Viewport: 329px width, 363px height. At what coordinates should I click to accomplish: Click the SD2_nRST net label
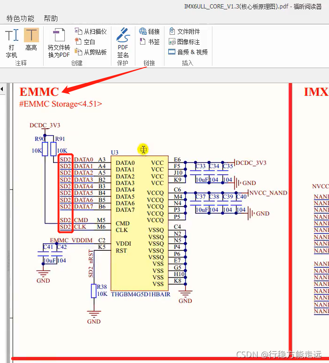[91, 264]
